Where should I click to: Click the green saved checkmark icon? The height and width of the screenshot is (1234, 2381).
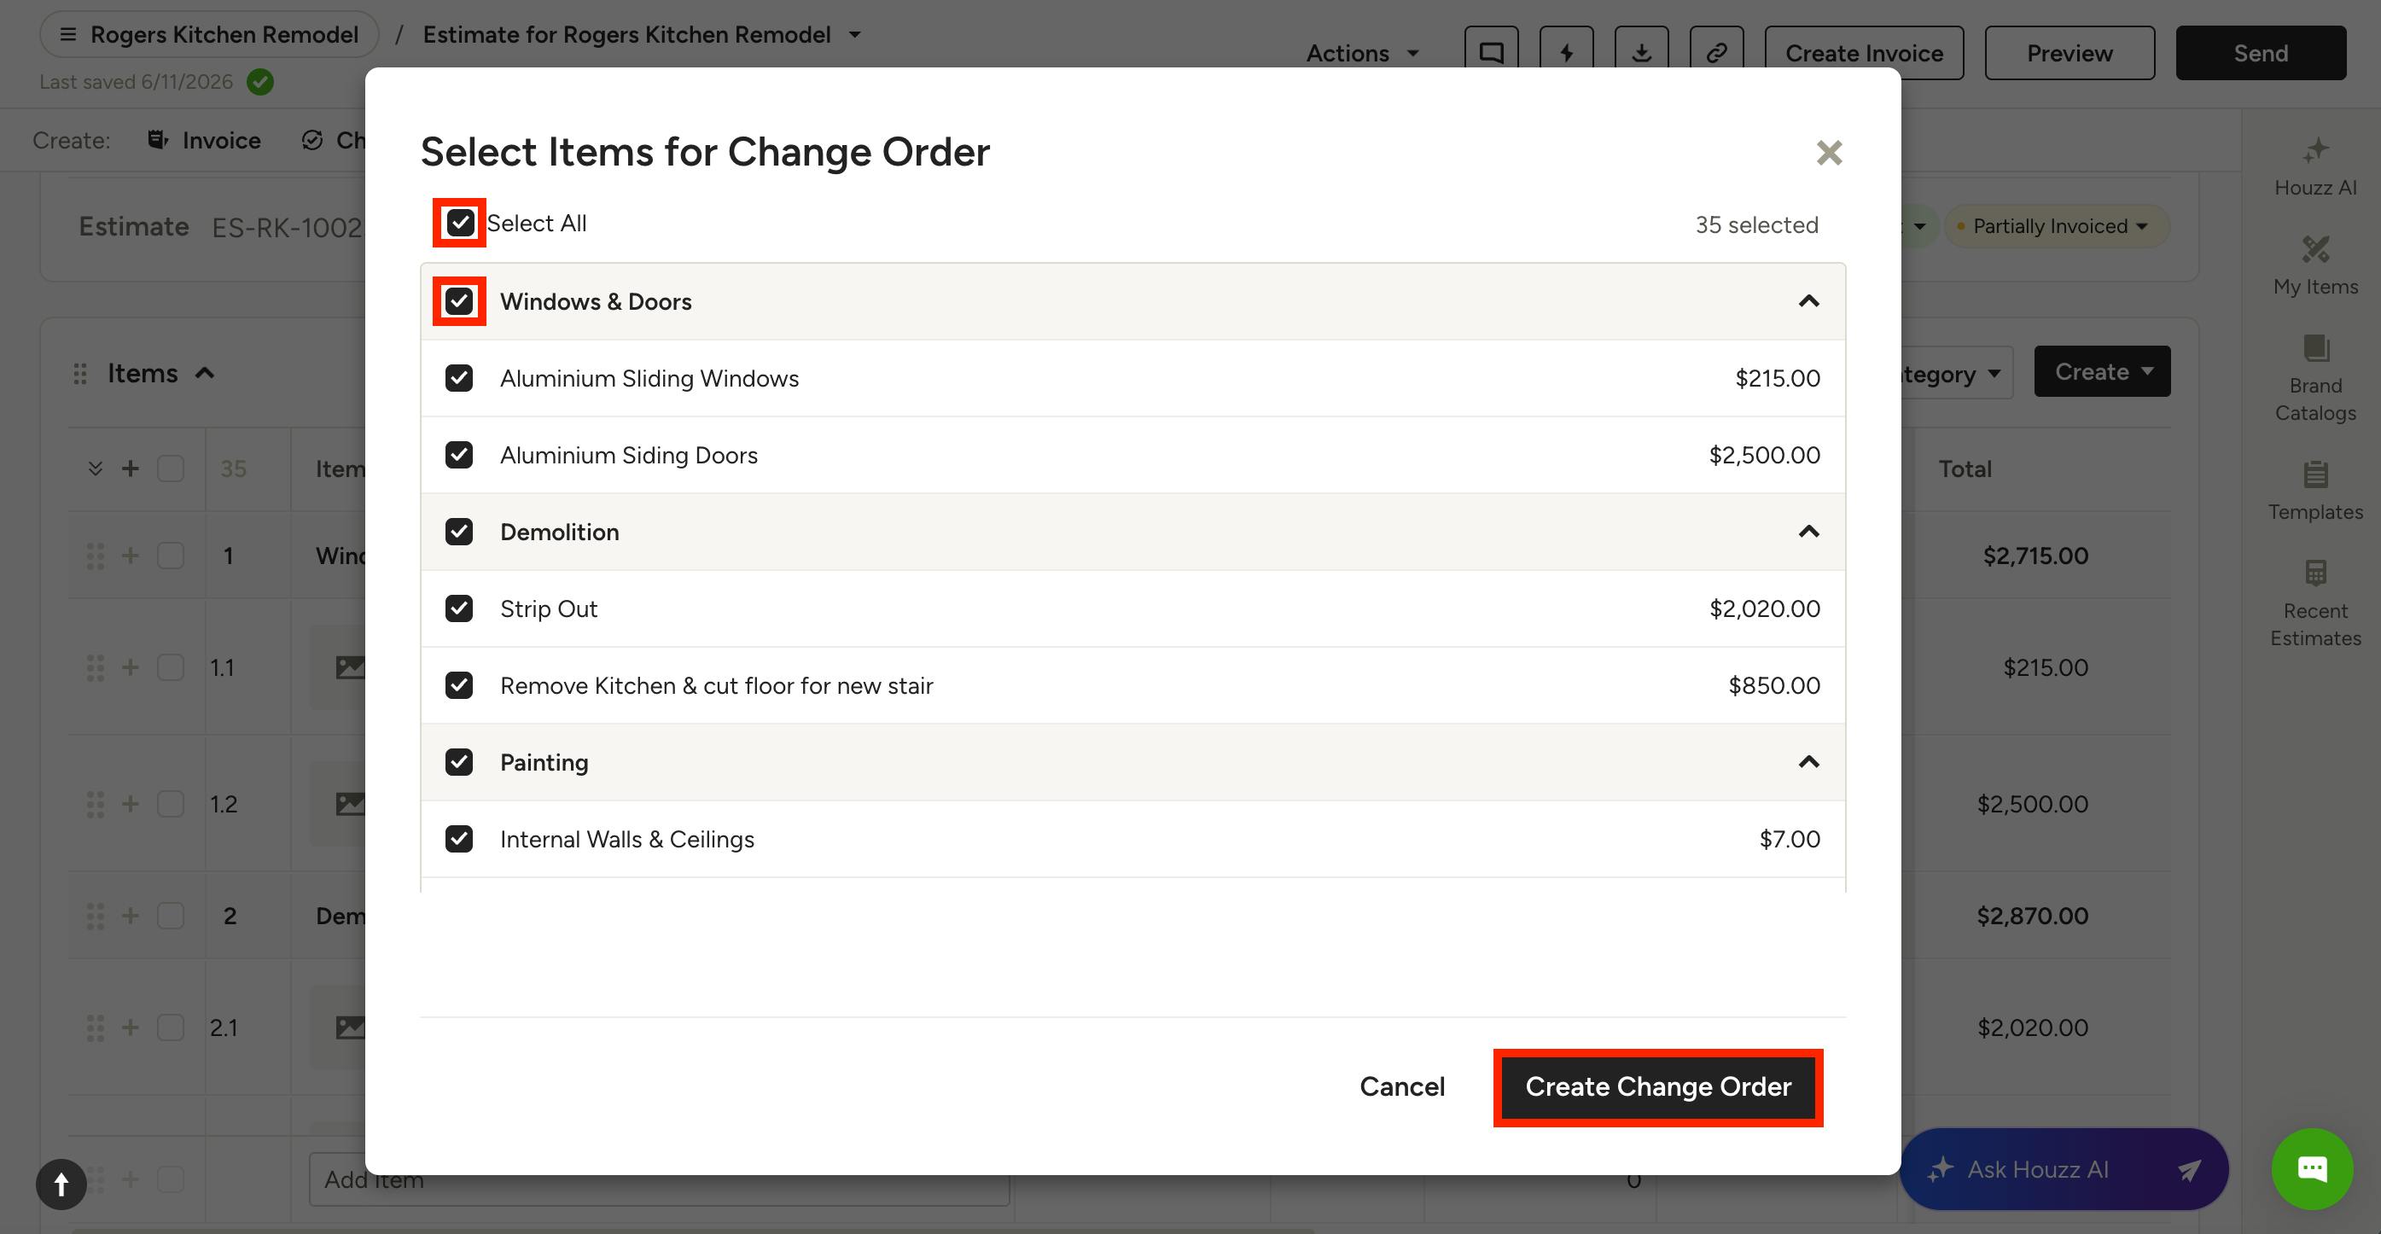tap(260, 82)
